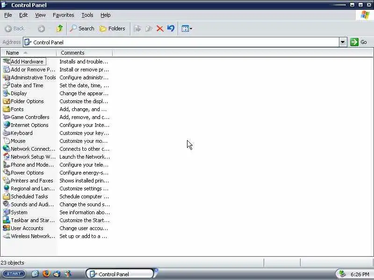Click the green Go button
The width and height of the screenshot is (374, 280).
coord(359,42)
